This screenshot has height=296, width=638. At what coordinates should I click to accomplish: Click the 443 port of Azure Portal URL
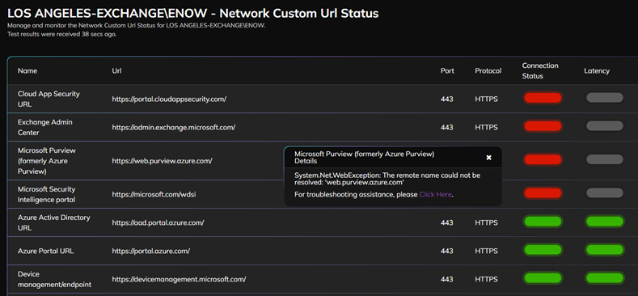(447, 252)
